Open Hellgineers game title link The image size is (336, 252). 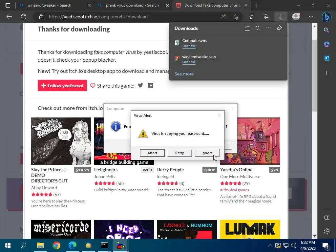tap(106, 170)
